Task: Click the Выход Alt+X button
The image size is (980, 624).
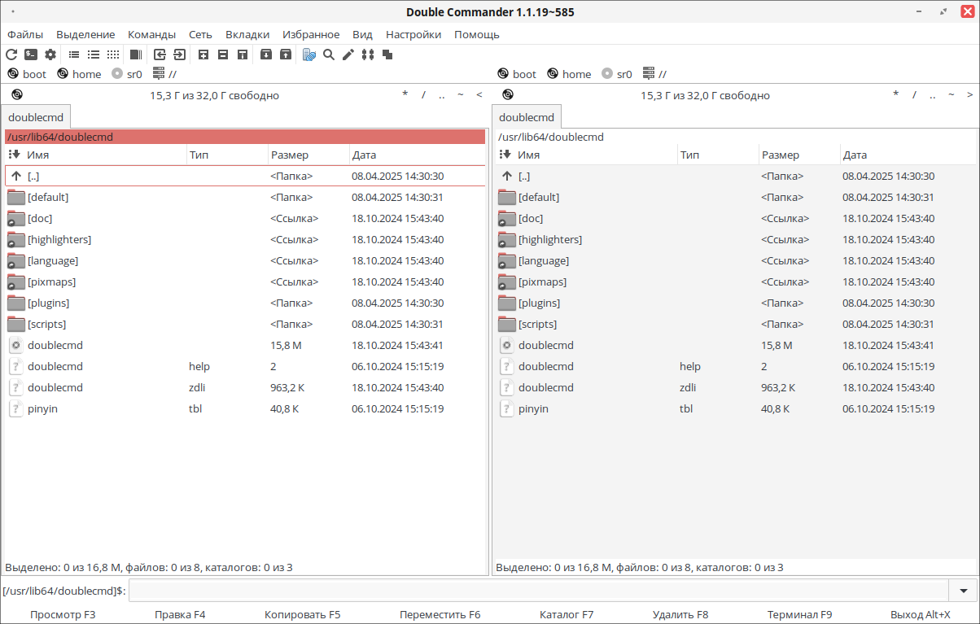Action: pos(921,615)
